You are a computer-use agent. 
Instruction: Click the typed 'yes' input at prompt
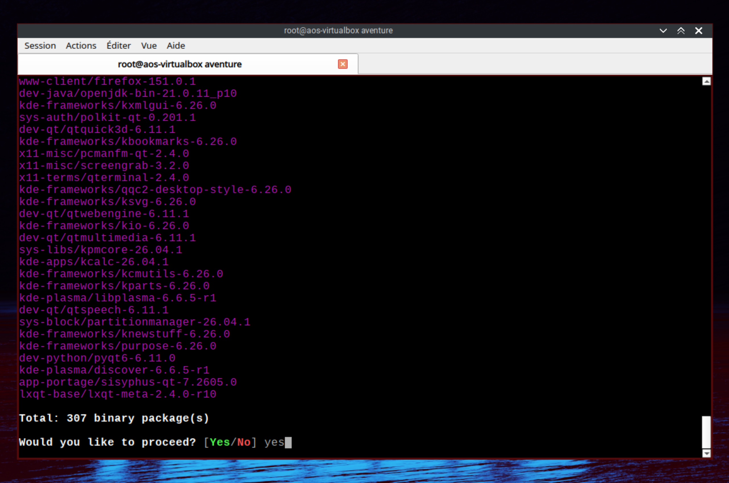[274, 443]
